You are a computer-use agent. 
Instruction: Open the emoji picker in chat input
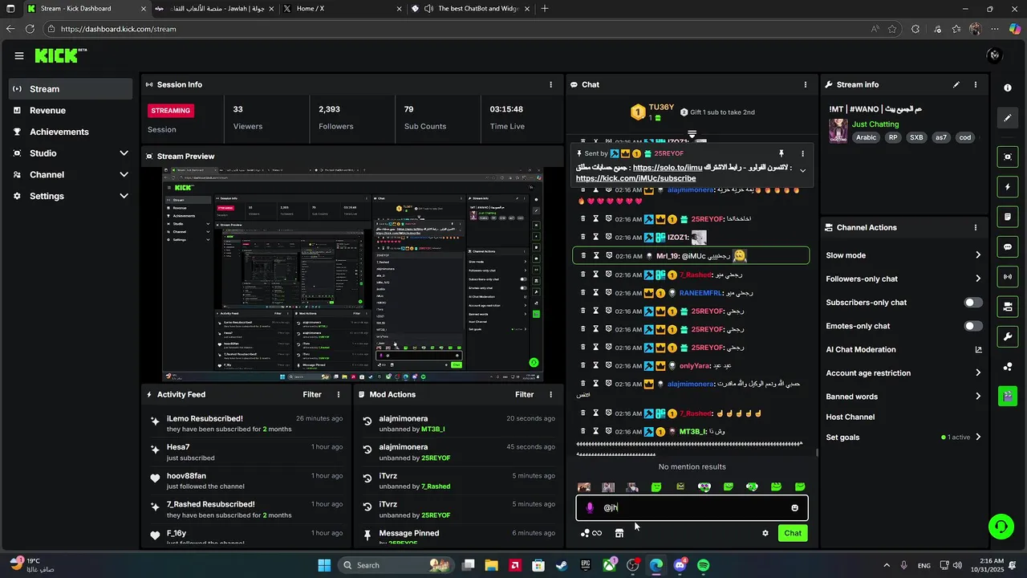(x=795, y=507)
